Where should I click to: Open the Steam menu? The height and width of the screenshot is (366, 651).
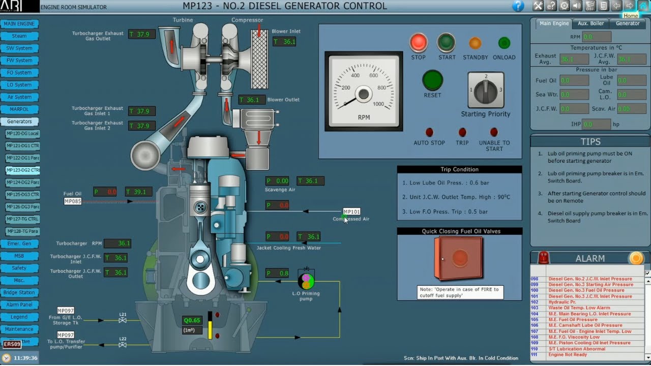click(x=19, y=36)
